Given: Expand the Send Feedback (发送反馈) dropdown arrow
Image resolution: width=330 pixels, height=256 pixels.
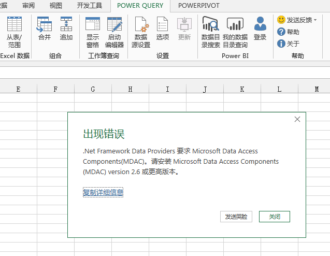Looking at the screenshot, I should 315,20.
